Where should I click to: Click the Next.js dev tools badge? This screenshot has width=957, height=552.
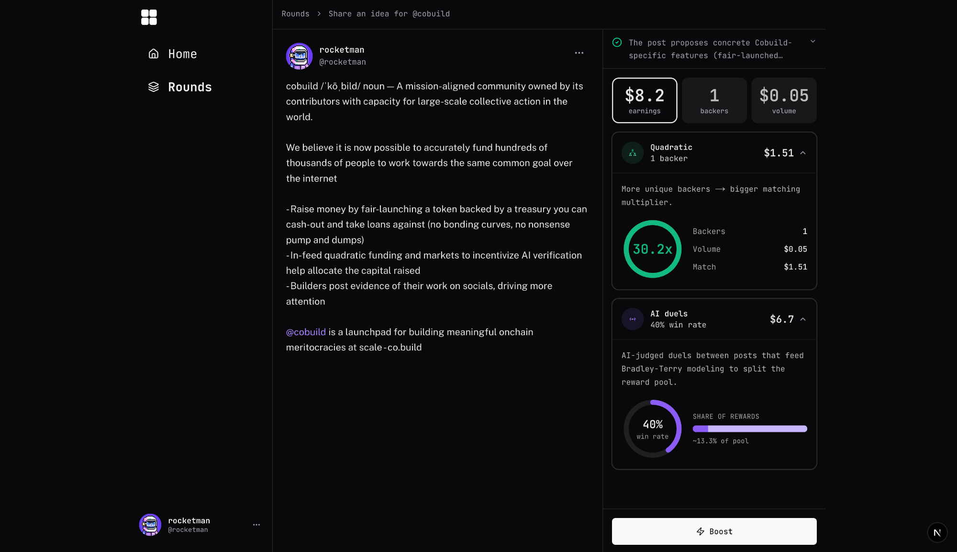(x=937, y=532)
